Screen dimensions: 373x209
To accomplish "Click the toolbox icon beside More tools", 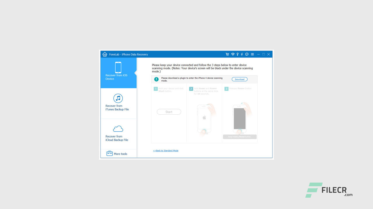I will click(x=110, y=154).
